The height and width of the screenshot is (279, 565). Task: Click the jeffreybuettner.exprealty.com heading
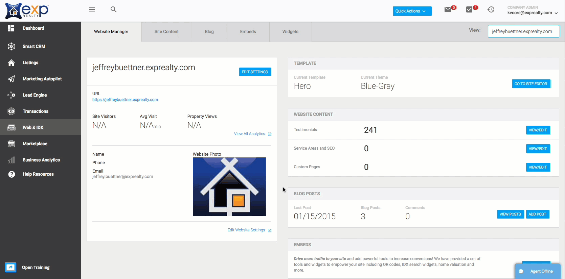(144, 68)
